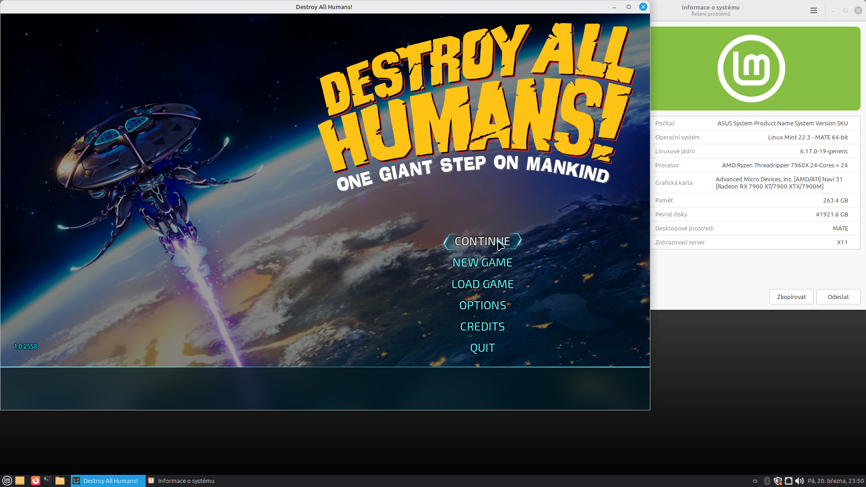Click the network connection tray icon
This screenshot has width=866, height=487.
click(x=788, y=481)
